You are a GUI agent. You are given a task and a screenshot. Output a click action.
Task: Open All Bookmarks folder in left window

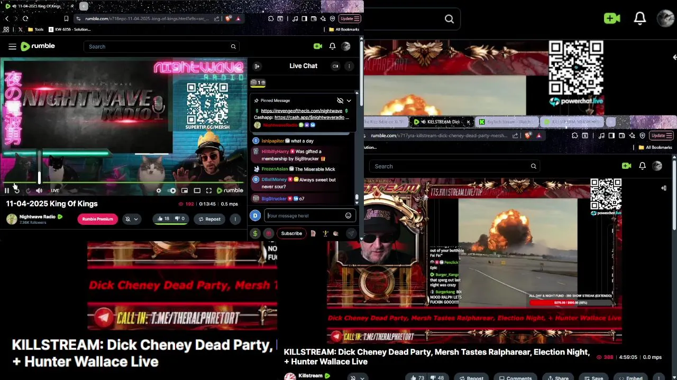point(344,30)
